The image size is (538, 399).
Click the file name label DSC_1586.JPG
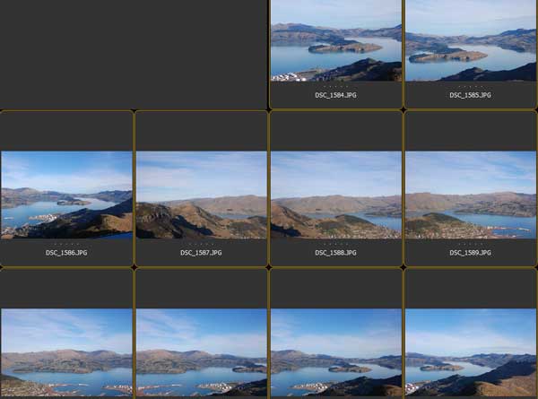(x=66, y=253)
